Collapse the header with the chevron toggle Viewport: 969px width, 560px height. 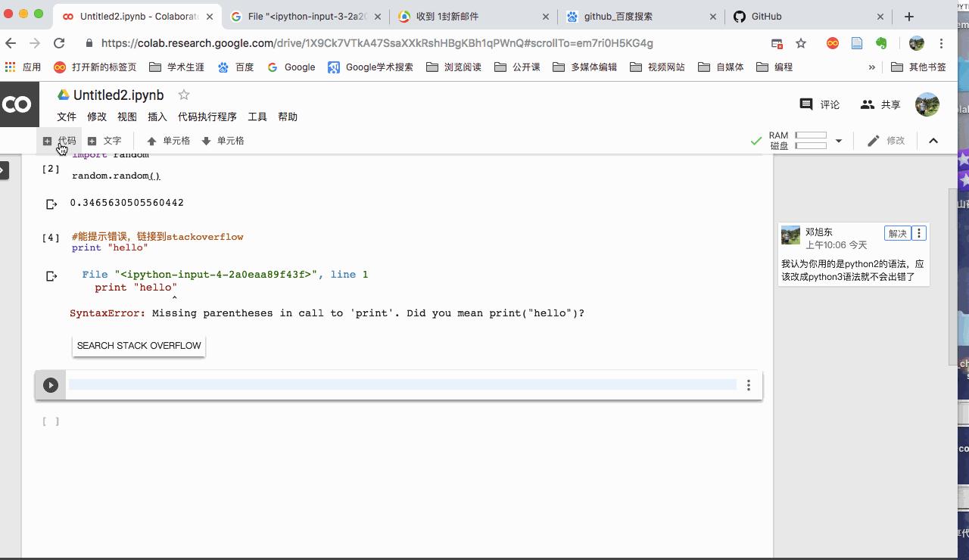coord(933,140)
